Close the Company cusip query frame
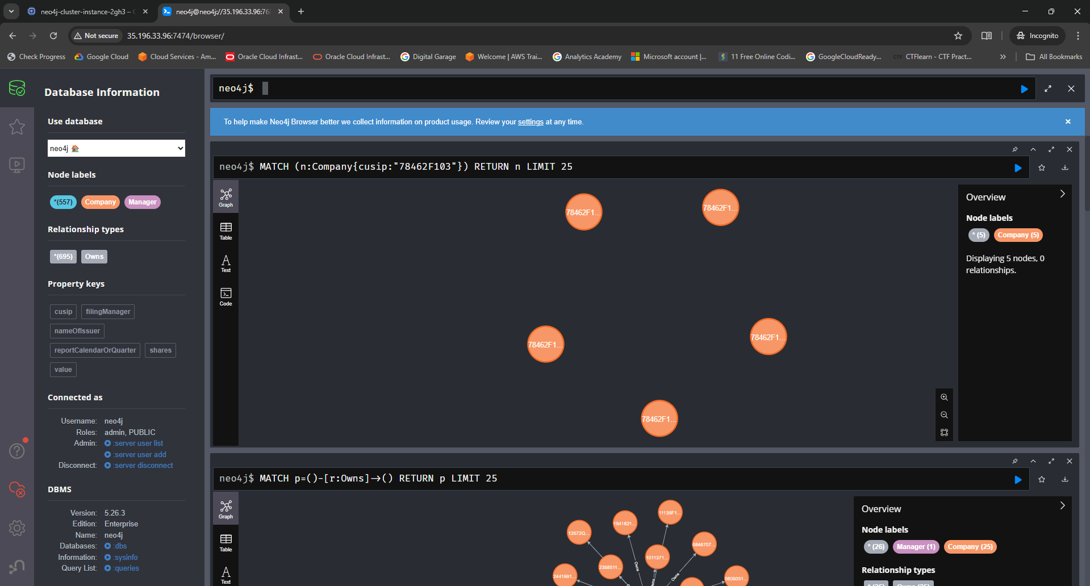 coord(1070,149)
